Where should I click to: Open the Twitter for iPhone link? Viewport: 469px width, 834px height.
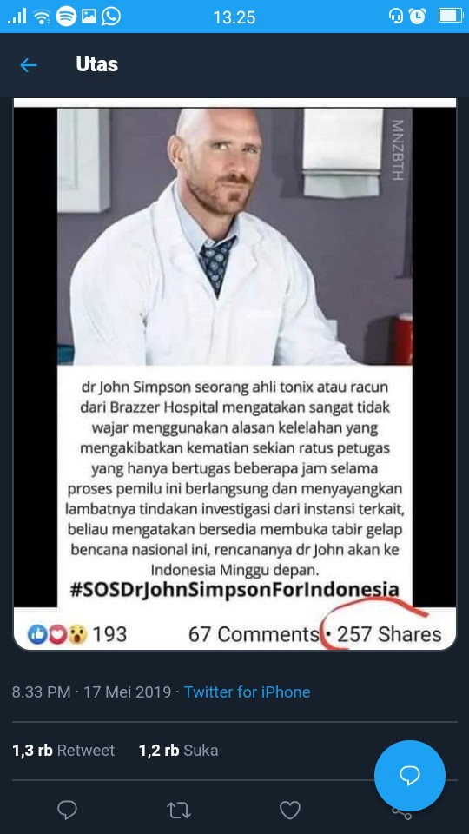[247, 692]
